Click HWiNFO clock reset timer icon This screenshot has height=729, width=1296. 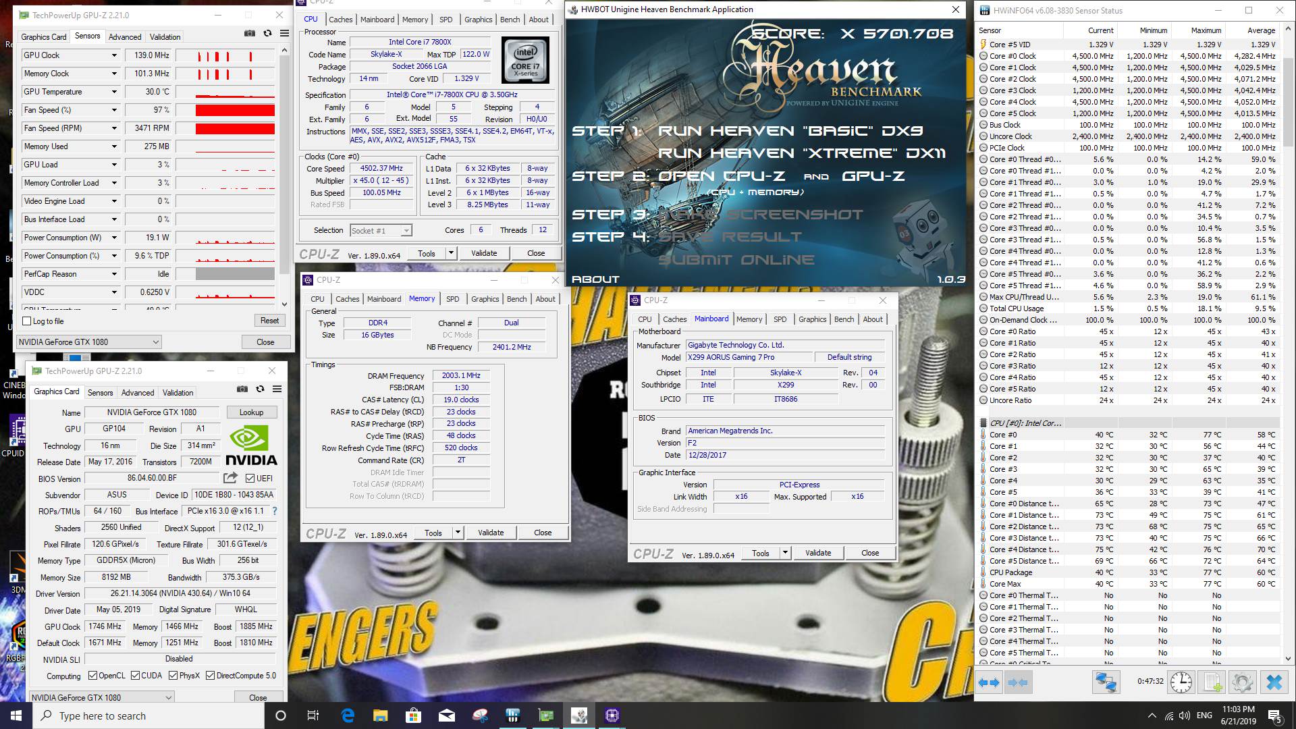pos(1181,682)
